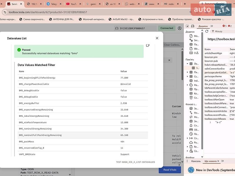Close the Що нового drawer tab
The height and width of the screenshot is (176, 235).
click(218, 161)
